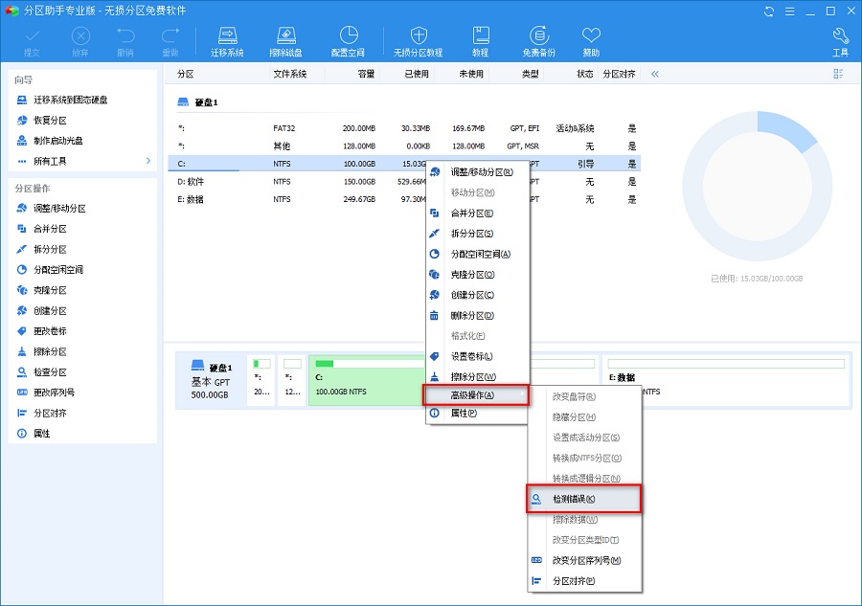Click the 擦除磁盘 toolbar icon
Image resolution: width=862 pixels, height=606 pixels.
[x=286, y=41]
